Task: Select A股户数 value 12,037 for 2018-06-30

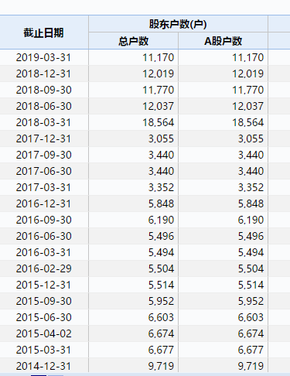Action: click(x=248, y=106)
